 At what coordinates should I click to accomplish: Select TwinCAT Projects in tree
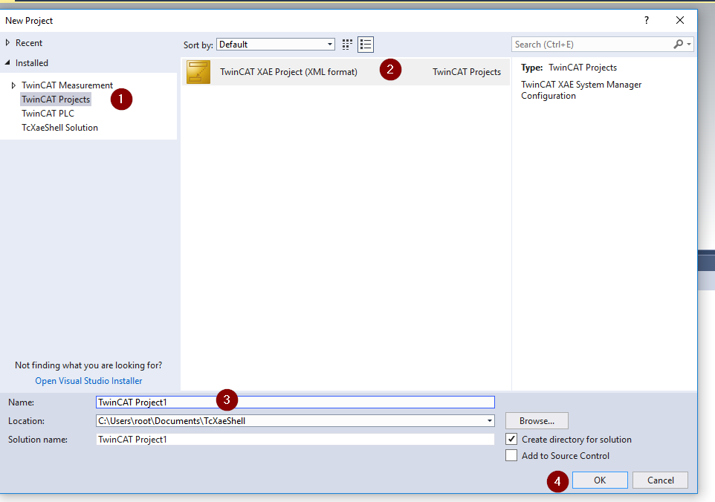tap(56, 100)
